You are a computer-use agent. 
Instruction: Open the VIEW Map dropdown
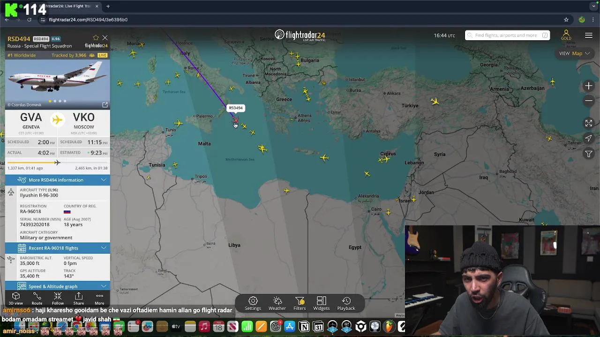pos(574,53)
